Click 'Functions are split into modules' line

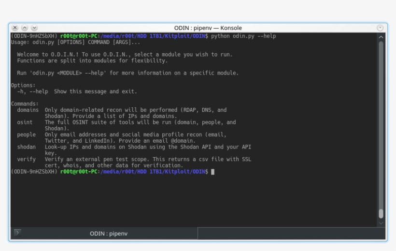[92, 61]
